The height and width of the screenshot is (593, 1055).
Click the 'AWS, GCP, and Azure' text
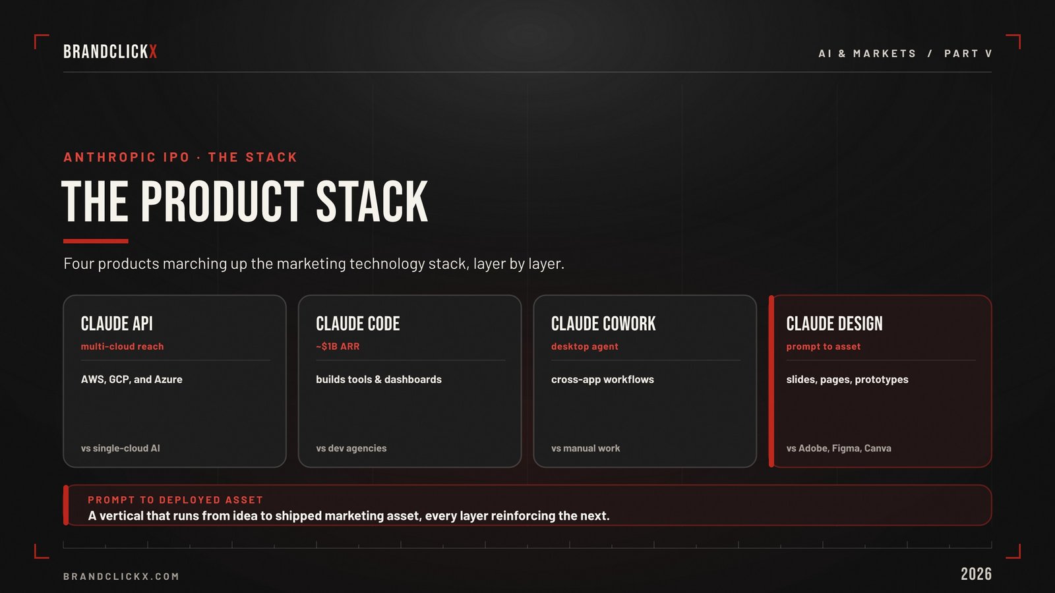(x=131, y=380)
